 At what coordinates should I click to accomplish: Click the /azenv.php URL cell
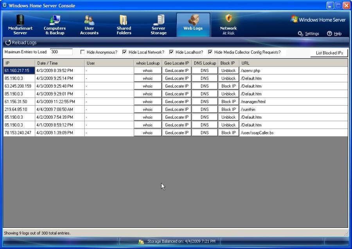pos(293,70)
